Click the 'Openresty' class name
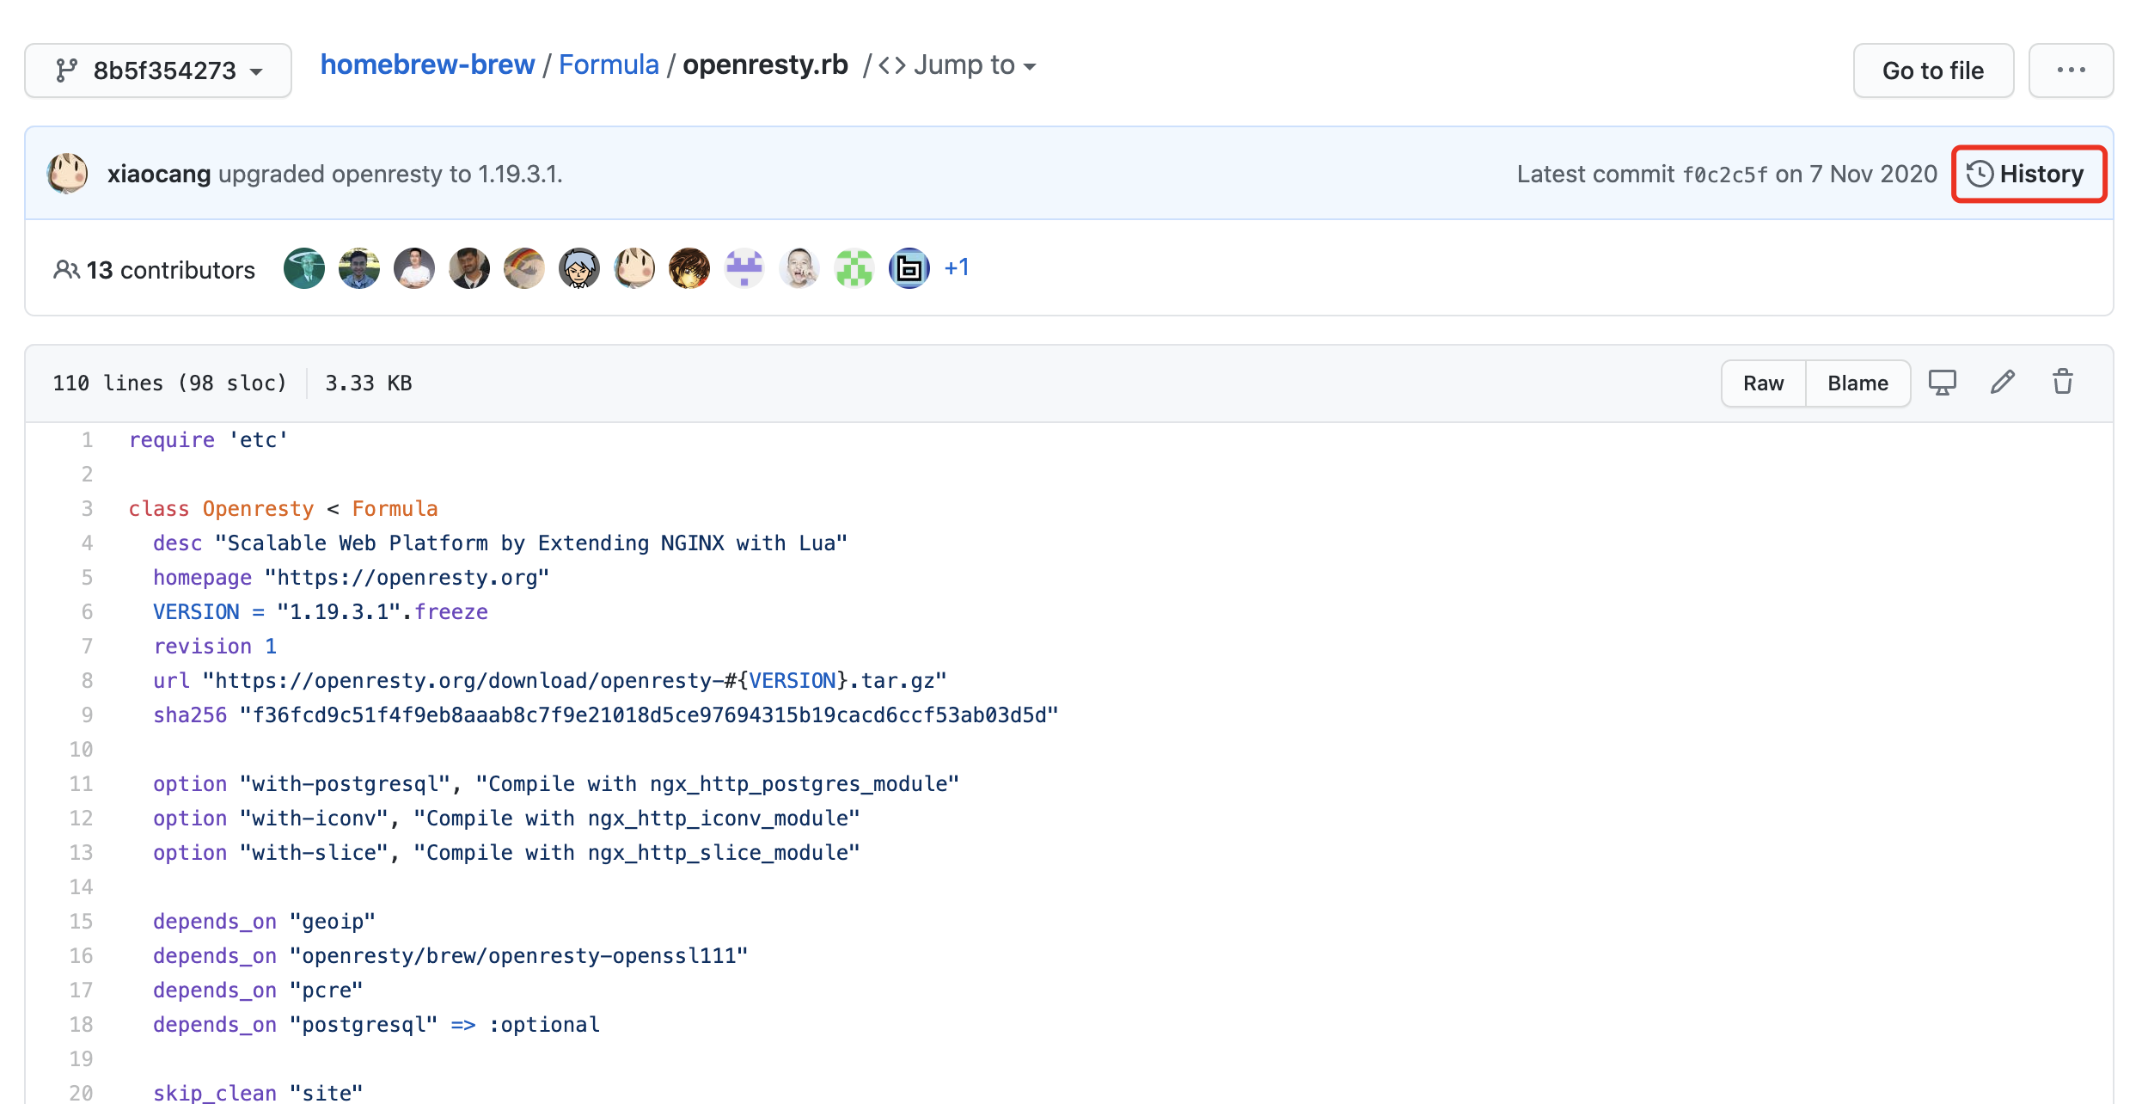Viewport: 2142px width, 1104px height. pos(258,509)
